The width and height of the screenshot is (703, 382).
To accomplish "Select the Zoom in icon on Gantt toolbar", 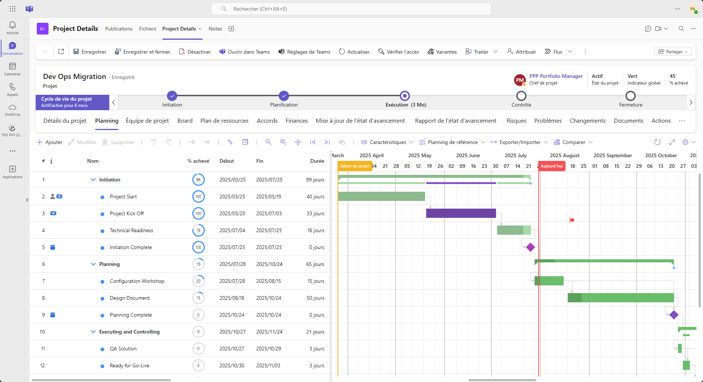I will (x=283, y=142).
